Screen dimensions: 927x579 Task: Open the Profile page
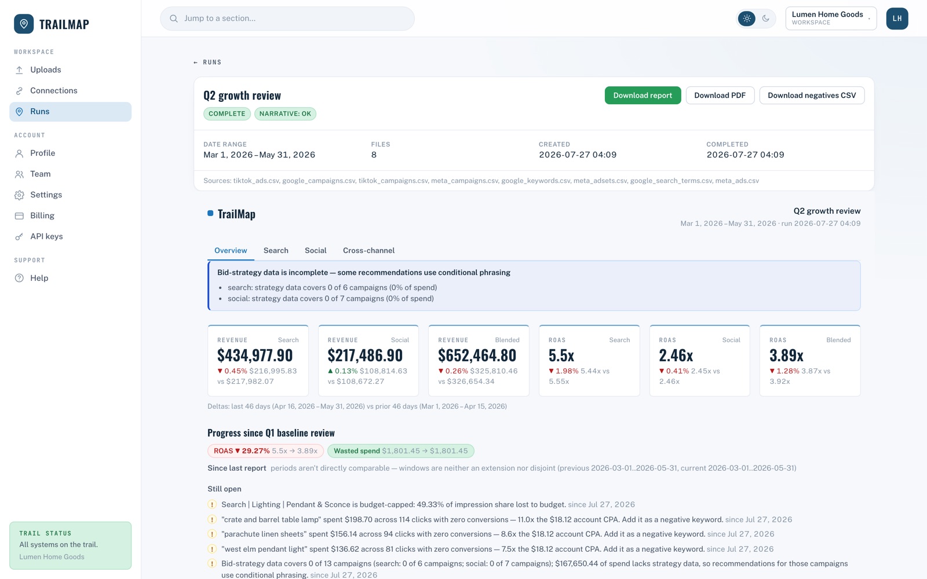coord(70,153)
